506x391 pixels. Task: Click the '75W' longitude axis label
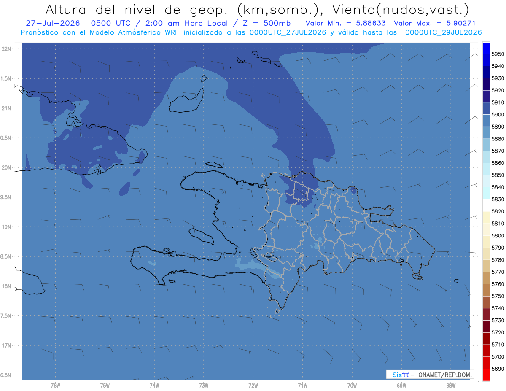105,385
